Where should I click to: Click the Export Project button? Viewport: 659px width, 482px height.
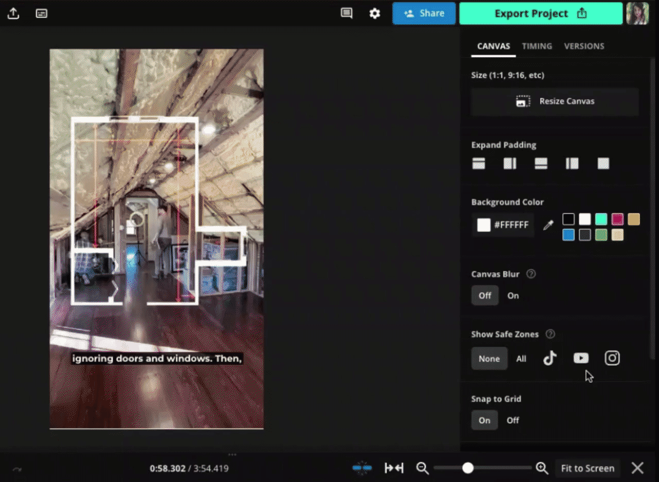(x=541, y=13)
